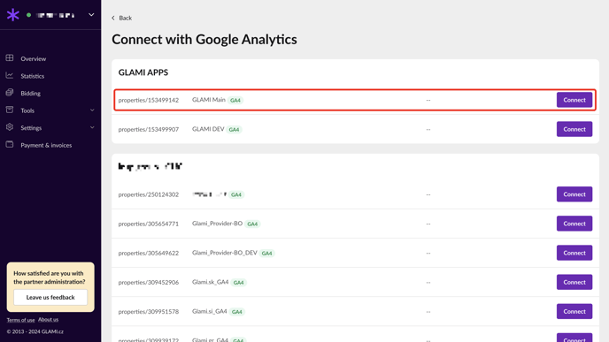Open the Settings gear icon

(x=10, y=127)
